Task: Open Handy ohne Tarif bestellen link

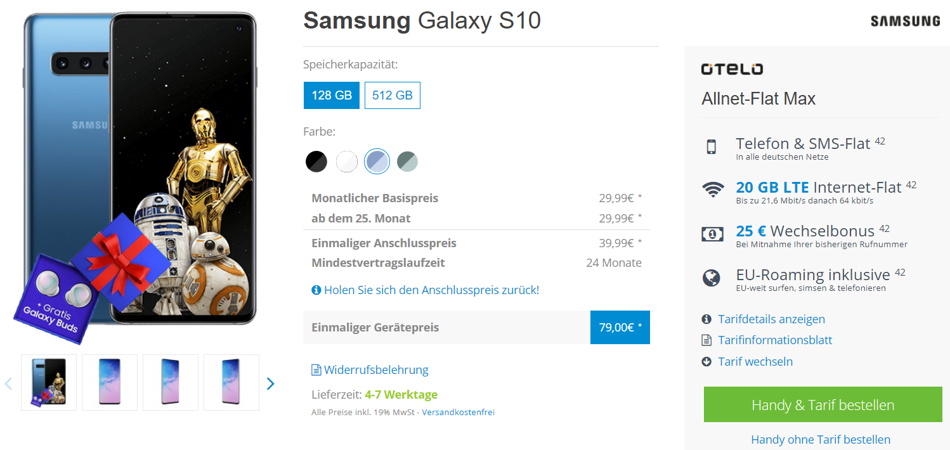Action: [821, 439]
